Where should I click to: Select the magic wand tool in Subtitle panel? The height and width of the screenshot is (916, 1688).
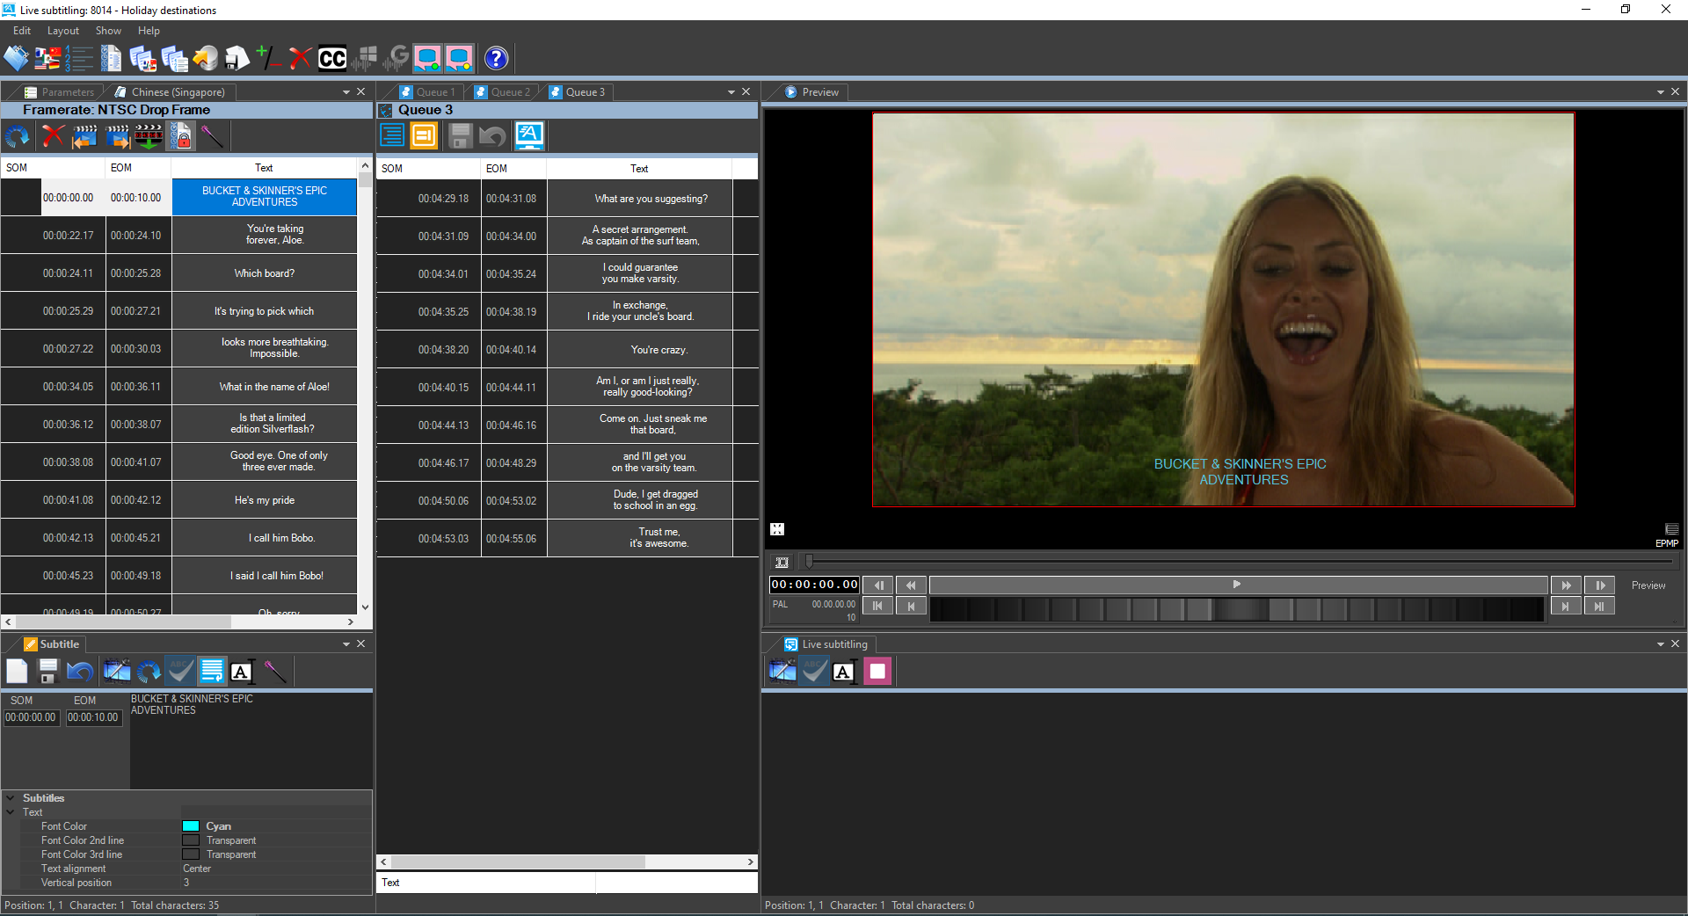(x=275, y=671)
